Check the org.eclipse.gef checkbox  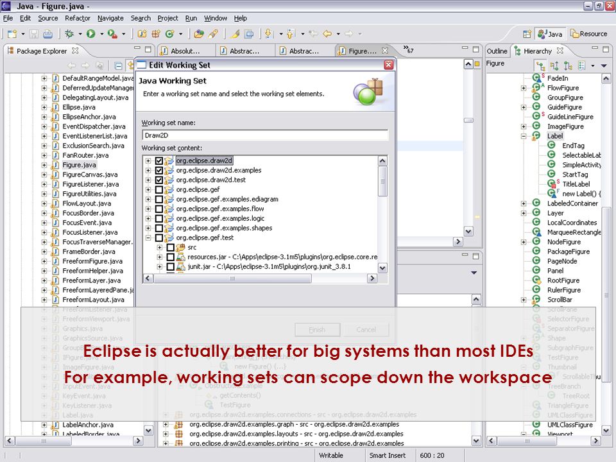point(159,190)
